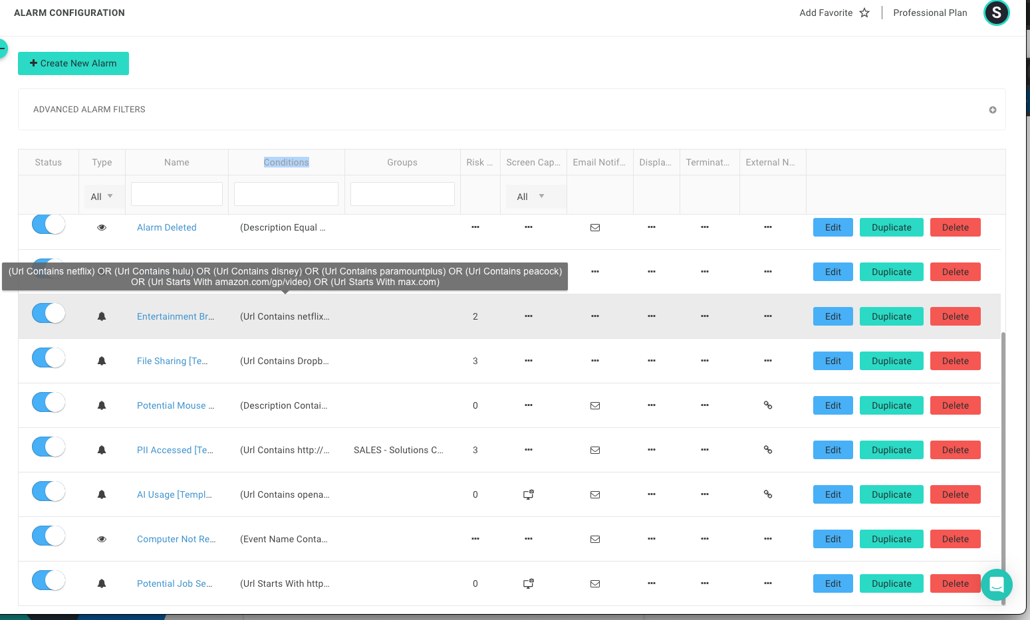Disable the File Sharing alarm toggle
The width and height of the screenshot is (1030, 620).
point(48,358)
